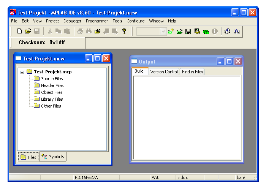The image size is (266, 190).
Task: Click the Make project stack icon
Action: pyautogui.click(x=227, y=32)
